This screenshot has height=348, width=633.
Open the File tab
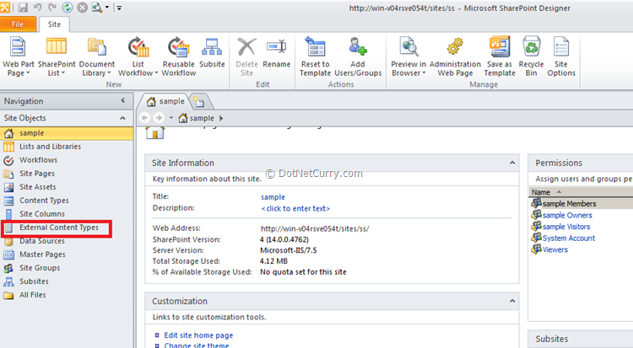[x=18, y=24]
